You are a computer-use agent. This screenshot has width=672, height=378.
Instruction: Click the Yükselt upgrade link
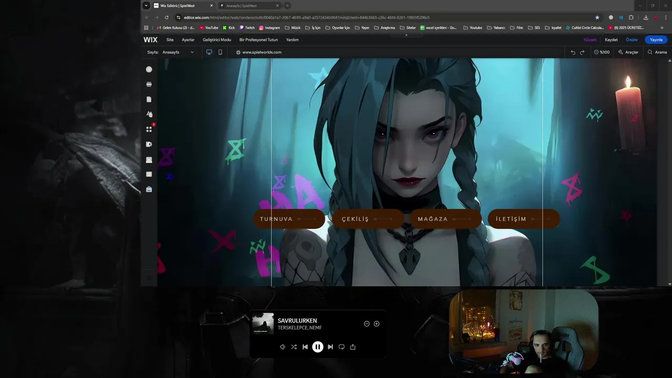pos(590,40)
